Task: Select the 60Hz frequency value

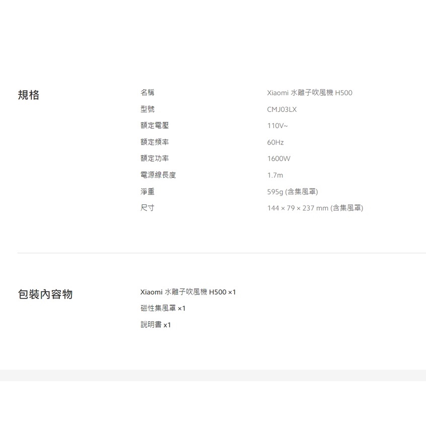Action: point(275,143)
